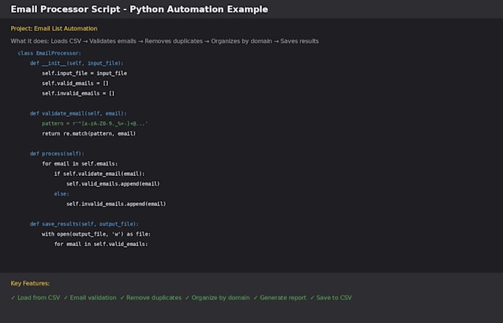This screenshot has width=503, height=323.
Task: Click the 'def __init__(self, input_file):' line
Action: [77, 63]
